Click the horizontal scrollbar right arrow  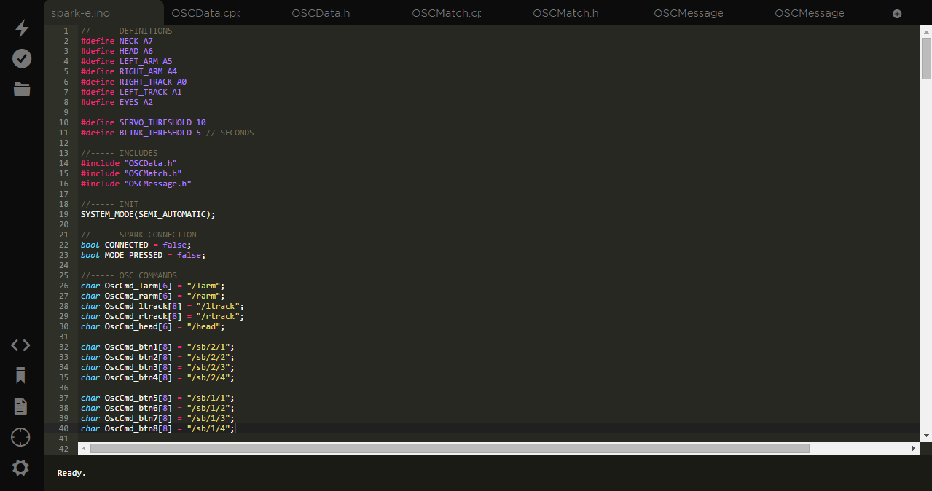[x=915, y=449]
